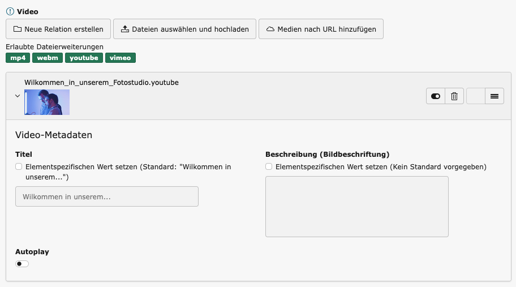Delete the video relation via trash icon
Screen dimensions: 516x287
click(x=454, y=96)
